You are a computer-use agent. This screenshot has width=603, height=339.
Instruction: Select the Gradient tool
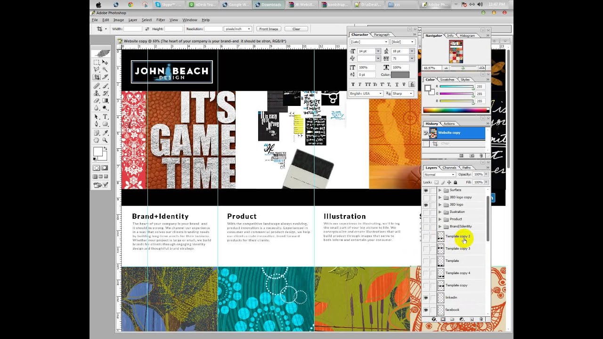(x=105, y=100)
